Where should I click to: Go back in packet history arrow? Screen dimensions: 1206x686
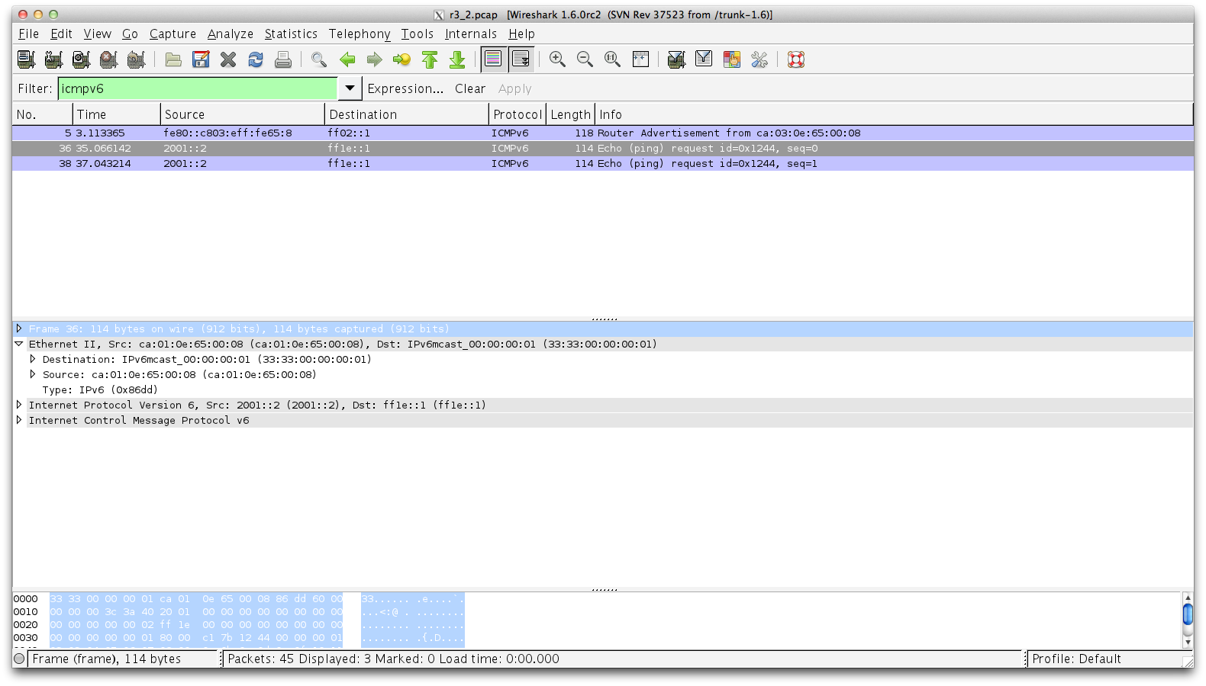click(347, 59)
